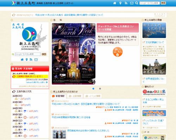The height and width of the screenshot is (140, 176).
Task: Click the sidebar Google custom search field
Action: coord(28,54)
